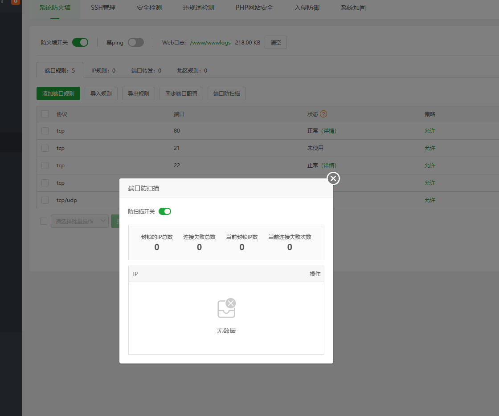Open the 违规词检测 tab

(x=199, y=8)
